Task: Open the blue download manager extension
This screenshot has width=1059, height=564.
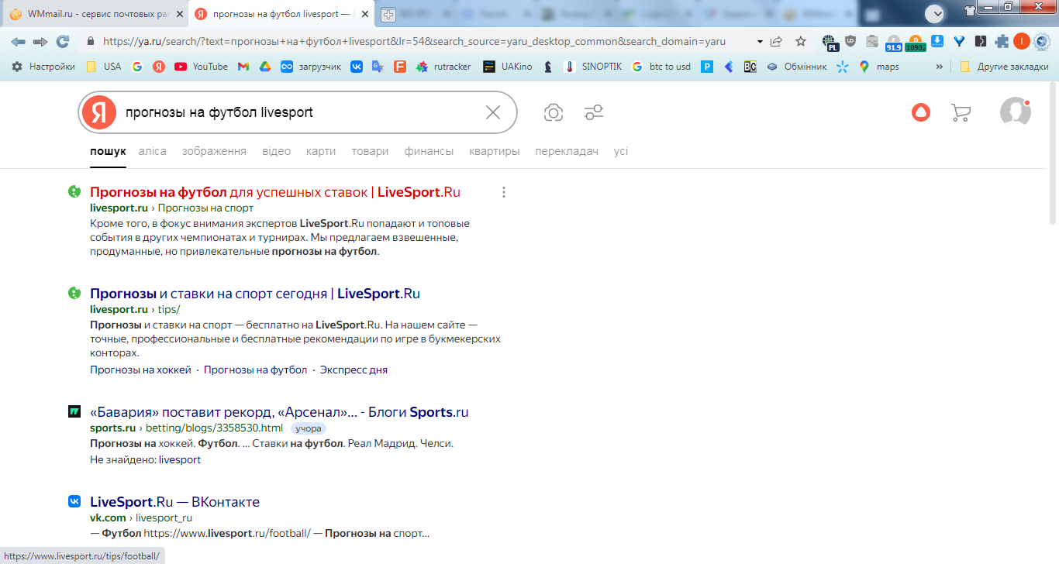Action: pos(937,42)
